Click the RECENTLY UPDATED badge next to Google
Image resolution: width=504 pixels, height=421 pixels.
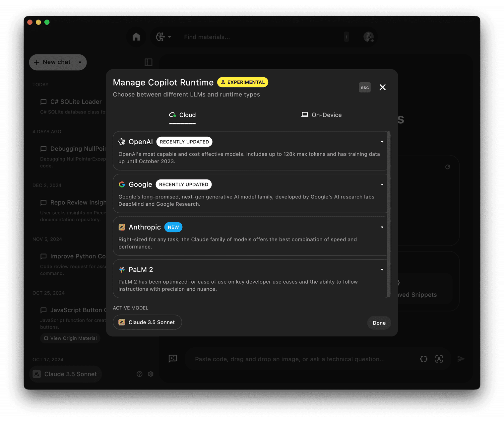click(184, 184)
